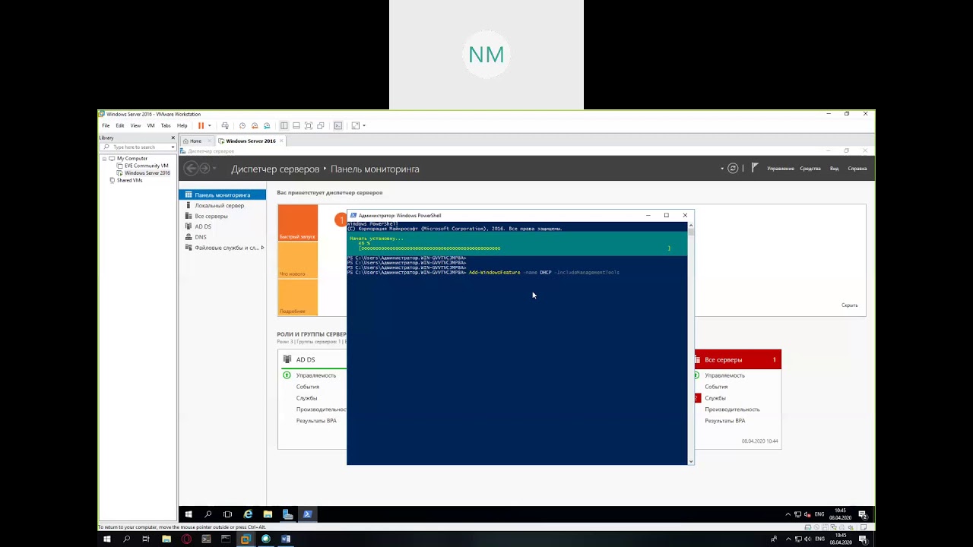Click the stretch guest display icon

[355, 125]
